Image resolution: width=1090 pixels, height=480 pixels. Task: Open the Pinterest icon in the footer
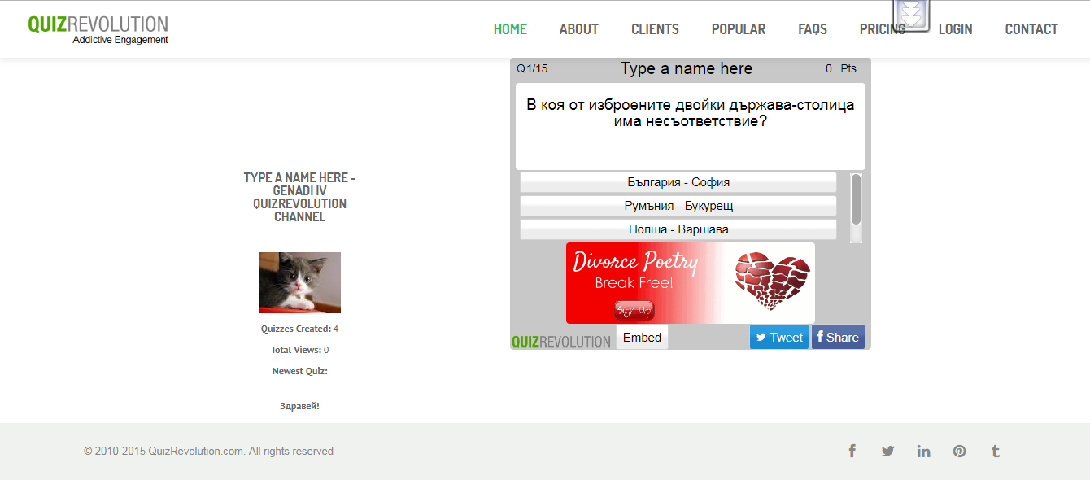(960, 451)
